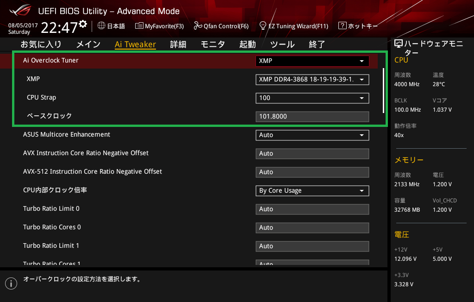
Task: Click the Qfan Control fan icon
Action: [x=198, y=26]
